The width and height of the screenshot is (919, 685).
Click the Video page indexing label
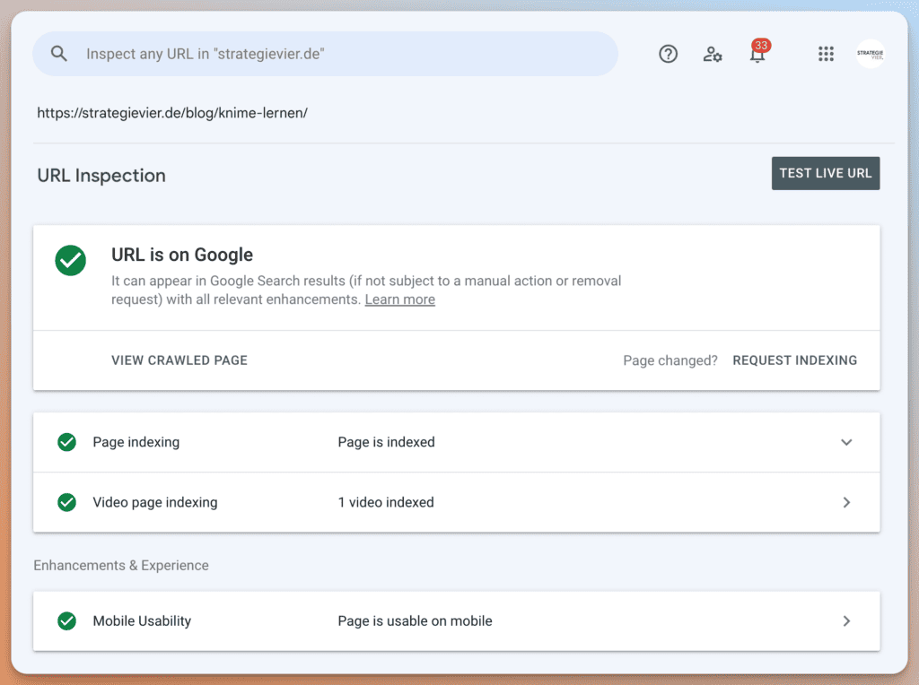click(x=154, y=502)
